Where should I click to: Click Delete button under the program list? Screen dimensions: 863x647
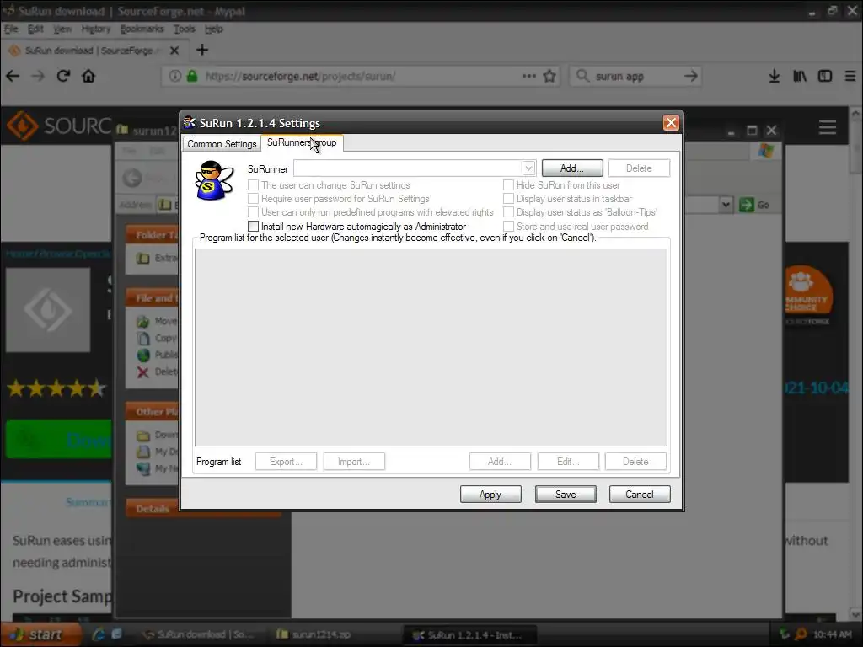635,462
